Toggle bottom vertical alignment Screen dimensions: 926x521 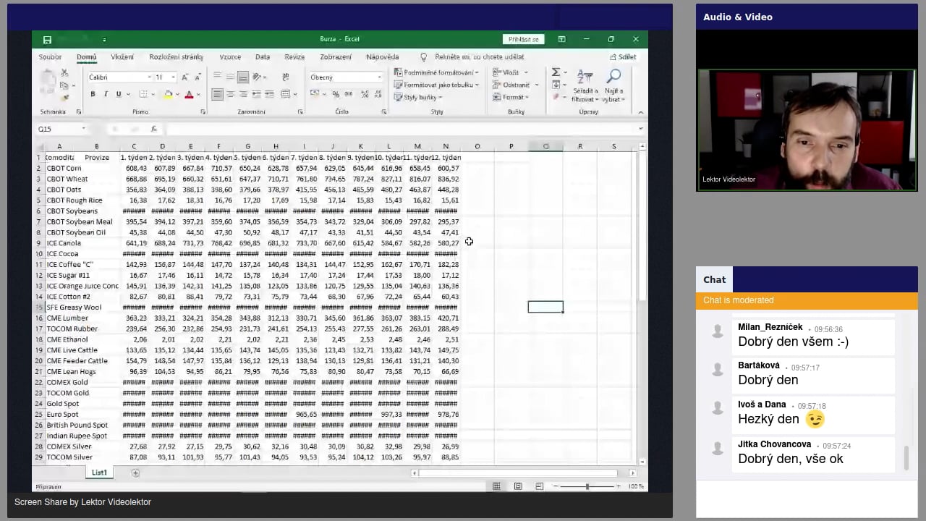243,77
